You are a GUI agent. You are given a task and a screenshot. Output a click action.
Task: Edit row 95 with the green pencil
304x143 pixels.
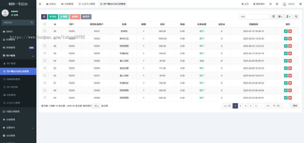pyautogui.click(x=286, y=53)
